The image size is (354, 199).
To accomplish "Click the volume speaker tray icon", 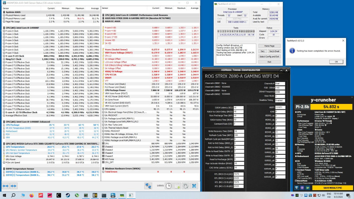I will pyautogui.click(x=324, y=195).
